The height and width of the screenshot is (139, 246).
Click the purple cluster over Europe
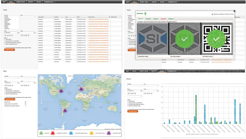click(x=81, y=89)
